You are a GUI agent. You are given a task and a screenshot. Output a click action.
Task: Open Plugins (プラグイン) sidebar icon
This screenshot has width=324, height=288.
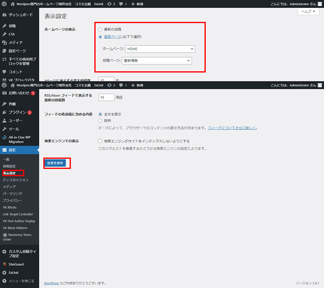(x=4, y=112)
